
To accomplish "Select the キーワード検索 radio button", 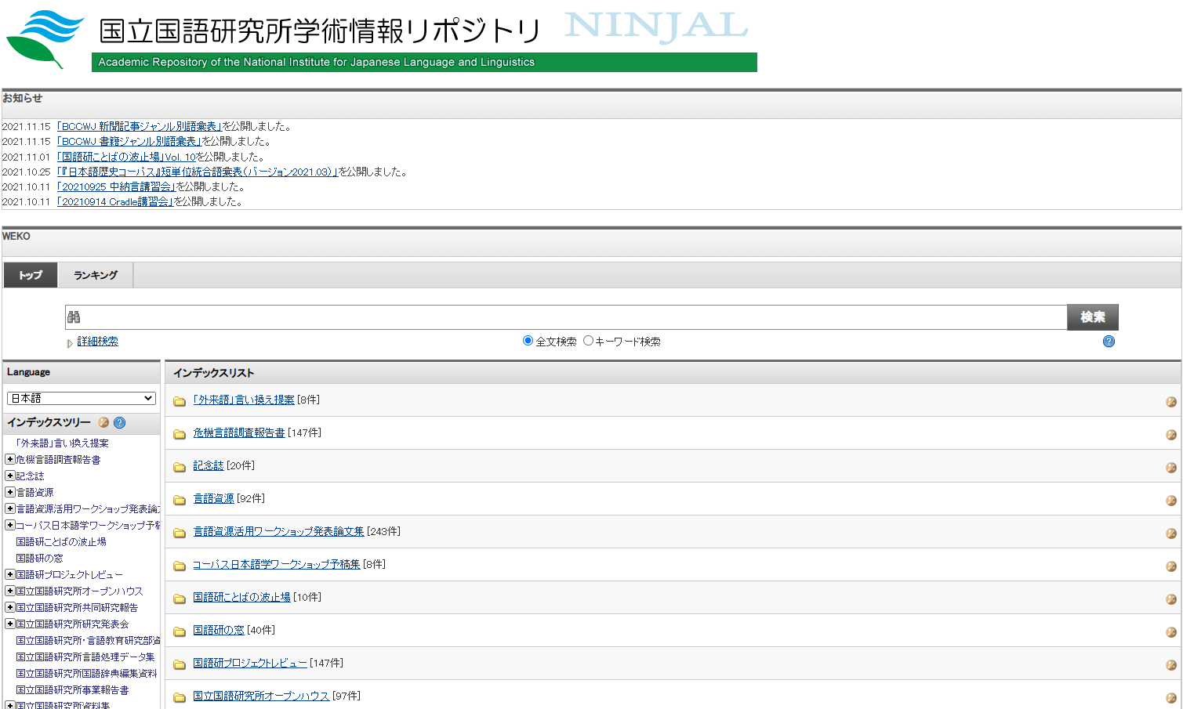I will [x=588, y=341].
